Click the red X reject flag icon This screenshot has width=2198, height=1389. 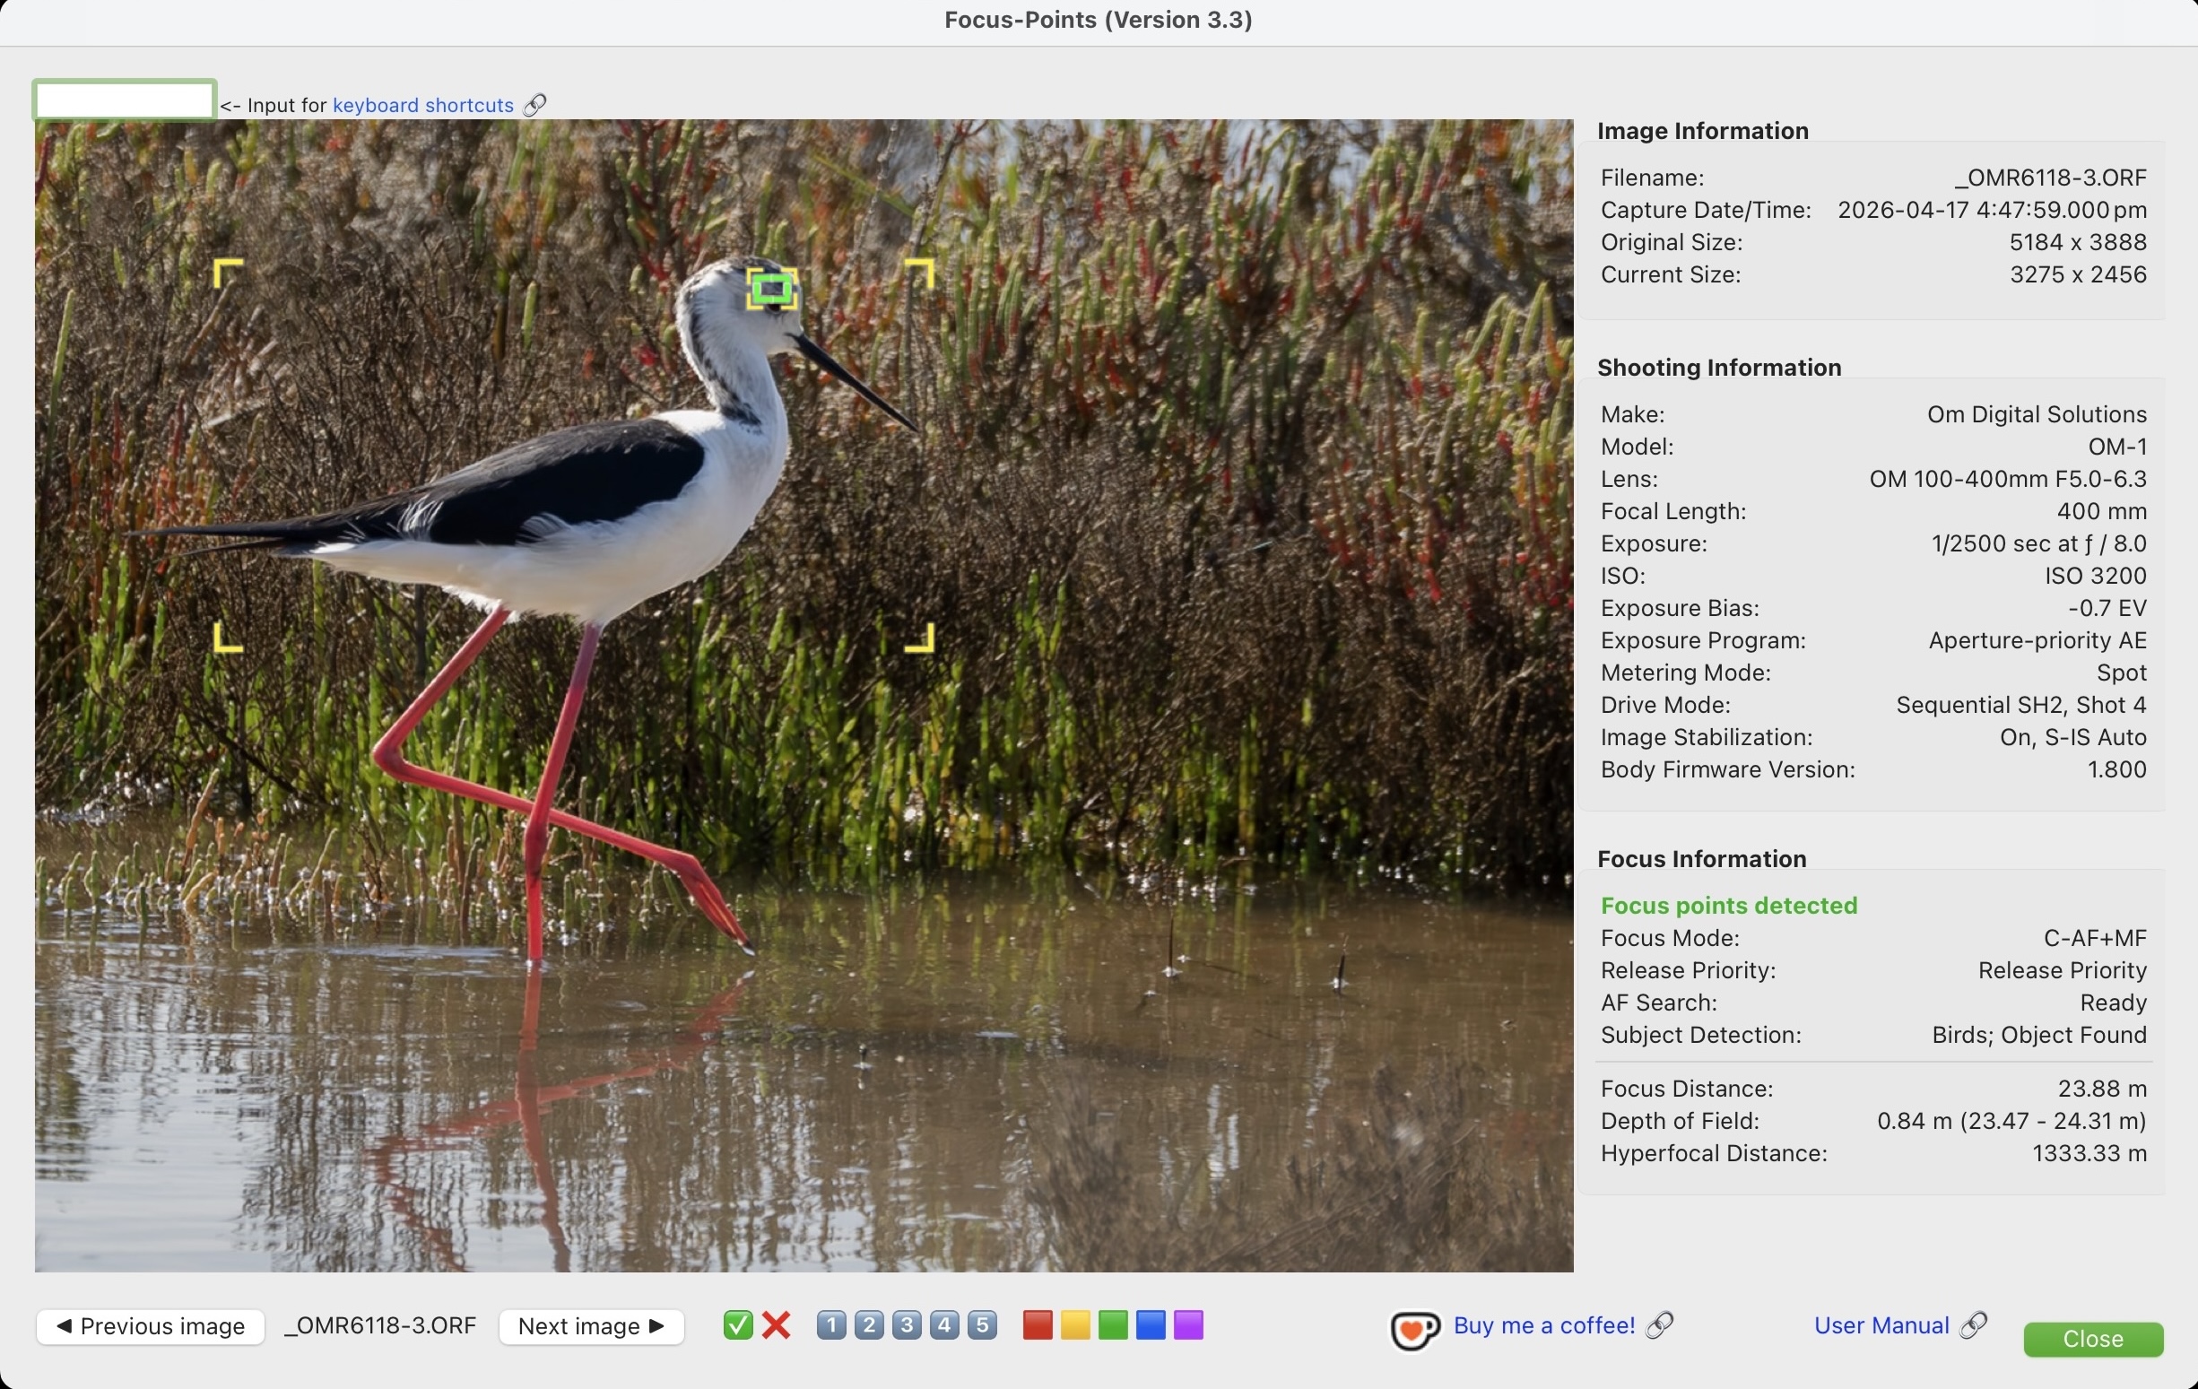point(776,1324)
